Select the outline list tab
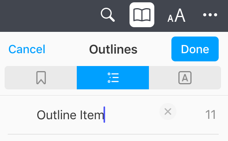228x141 pixels. (113, 78)
